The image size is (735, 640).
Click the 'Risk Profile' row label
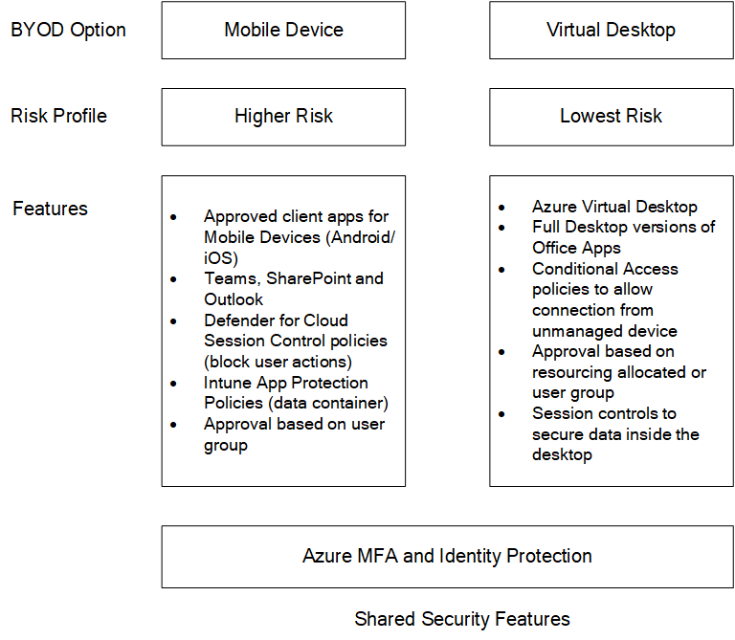click(59, 116)
